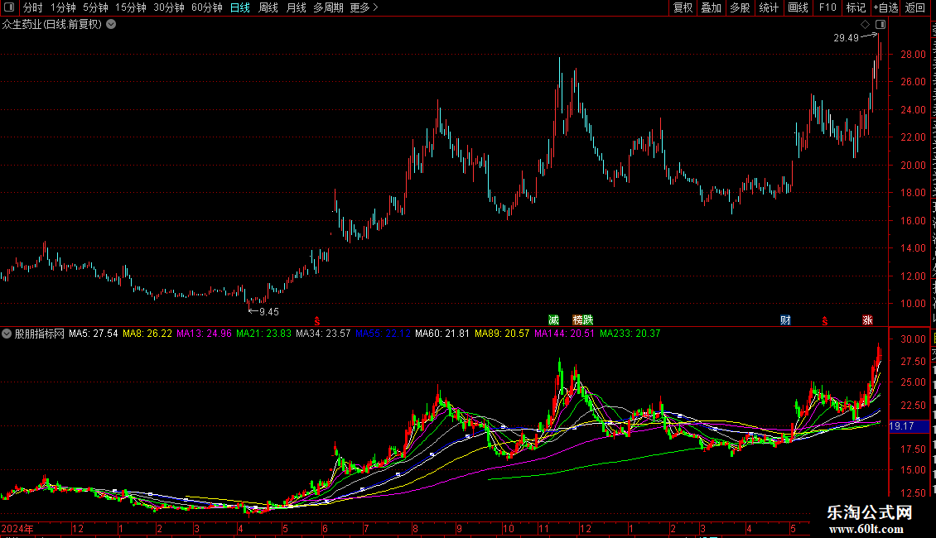
Task: Switch to 1分钟 chart period
Action: [63, 7]
